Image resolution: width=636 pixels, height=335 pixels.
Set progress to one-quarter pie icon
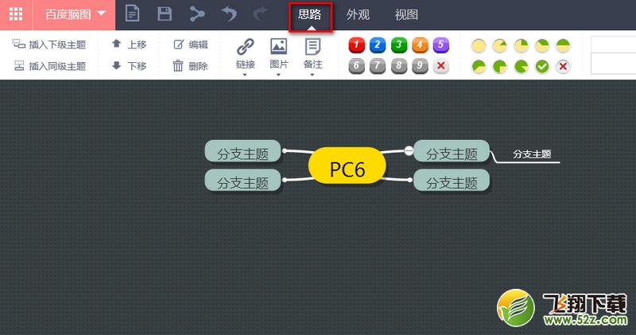521,46
